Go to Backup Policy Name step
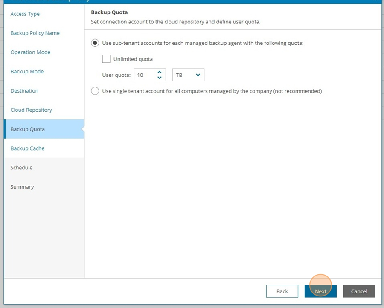Image resolution: width=384 pixels, height=308 pixels. point(35,33)
